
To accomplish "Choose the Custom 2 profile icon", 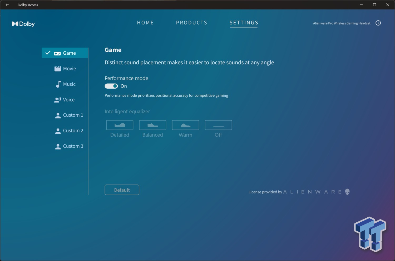I will coord(58,131).
